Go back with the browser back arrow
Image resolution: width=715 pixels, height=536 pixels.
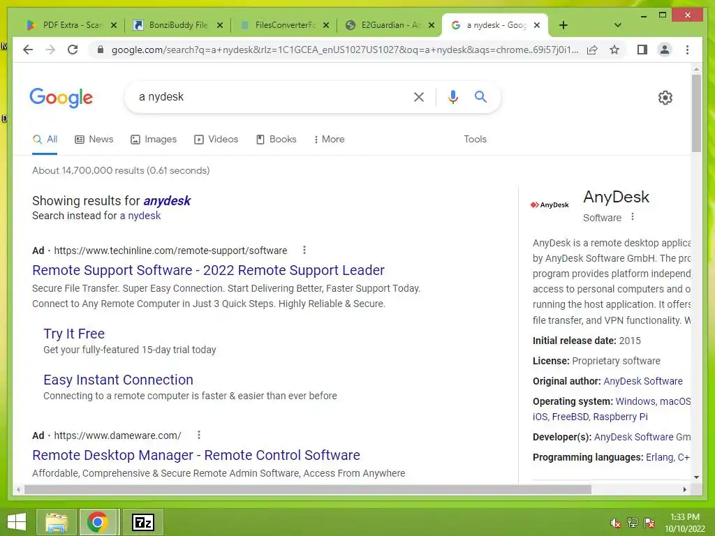pos(28,50)
